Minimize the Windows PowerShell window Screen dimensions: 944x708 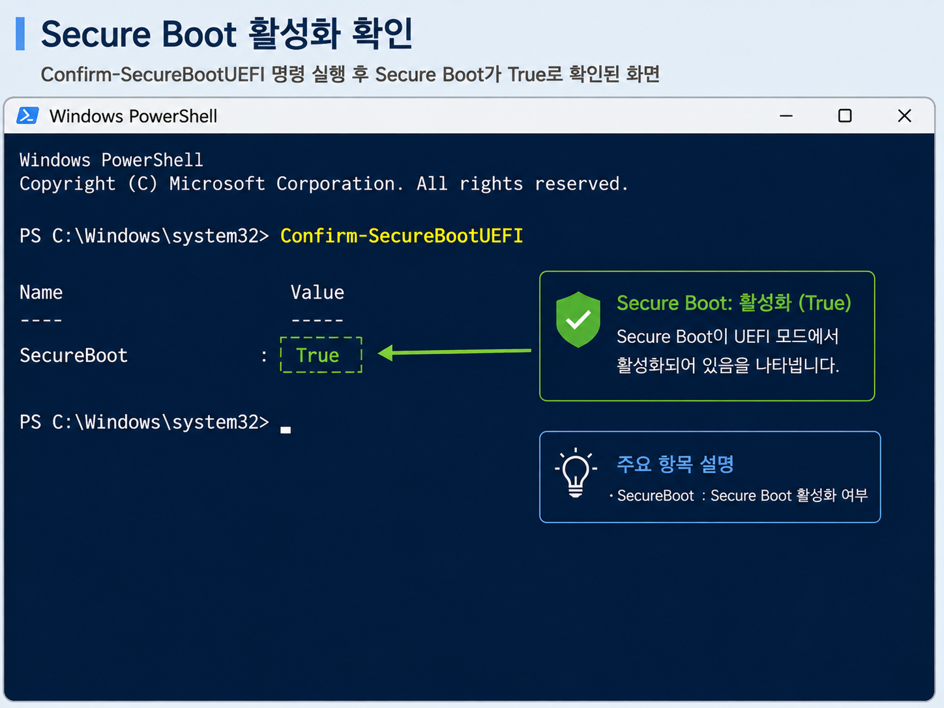(786, 116)
